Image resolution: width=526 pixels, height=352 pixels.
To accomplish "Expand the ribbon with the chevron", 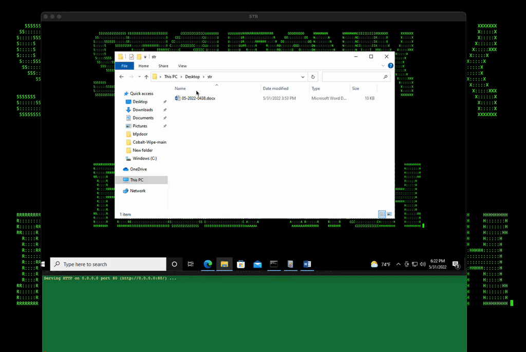I will point(383,66).
